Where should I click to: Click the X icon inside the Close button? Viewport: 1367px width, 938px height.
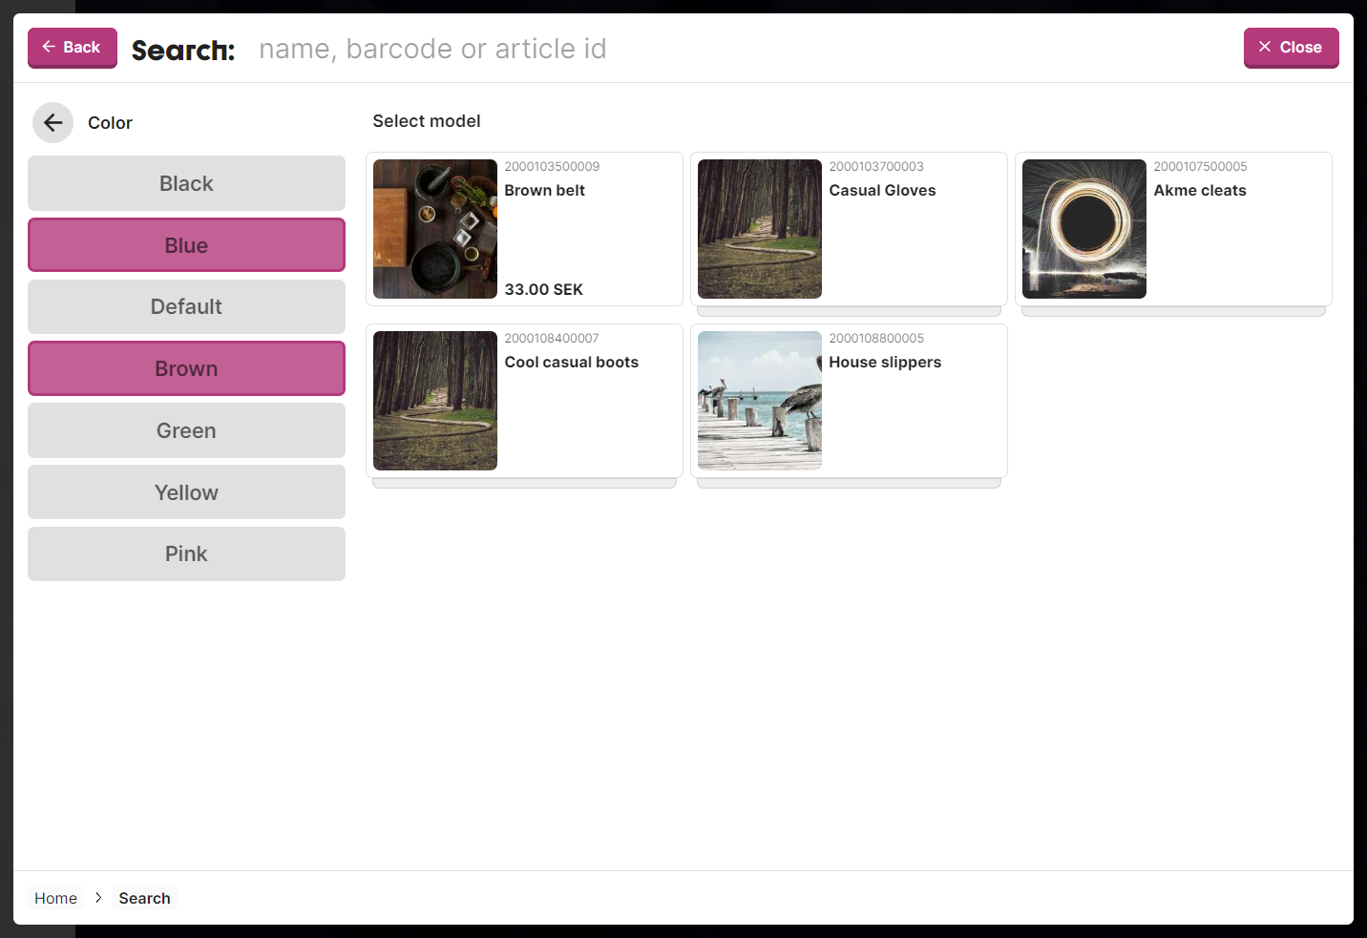pos(1265,47)
